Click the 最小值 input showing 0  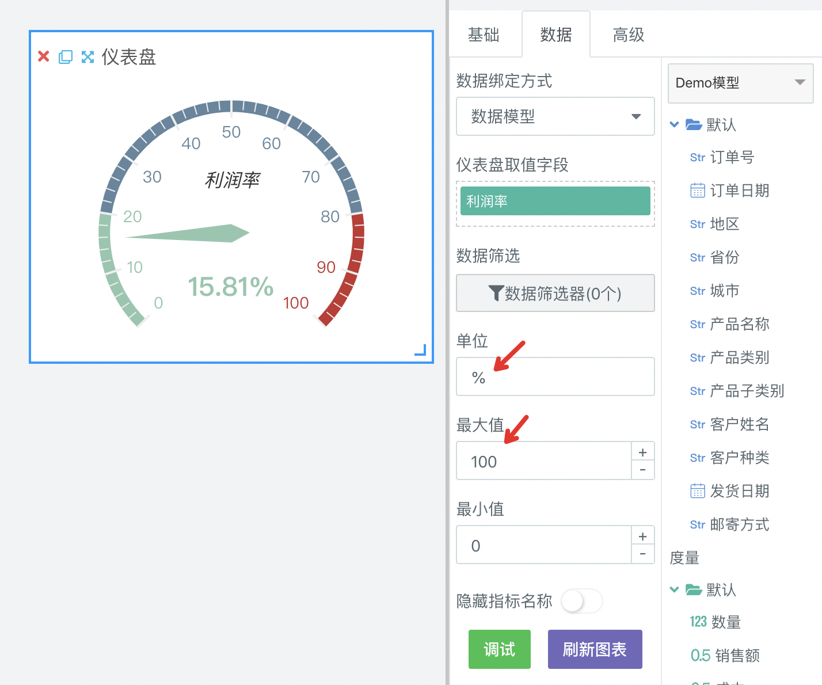(x=544, y=545)
